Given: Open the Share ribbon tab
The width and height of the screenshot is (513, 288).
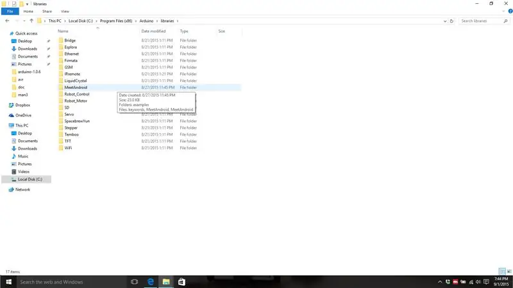Looking at the screenshot, I should (x=47, y=12).
